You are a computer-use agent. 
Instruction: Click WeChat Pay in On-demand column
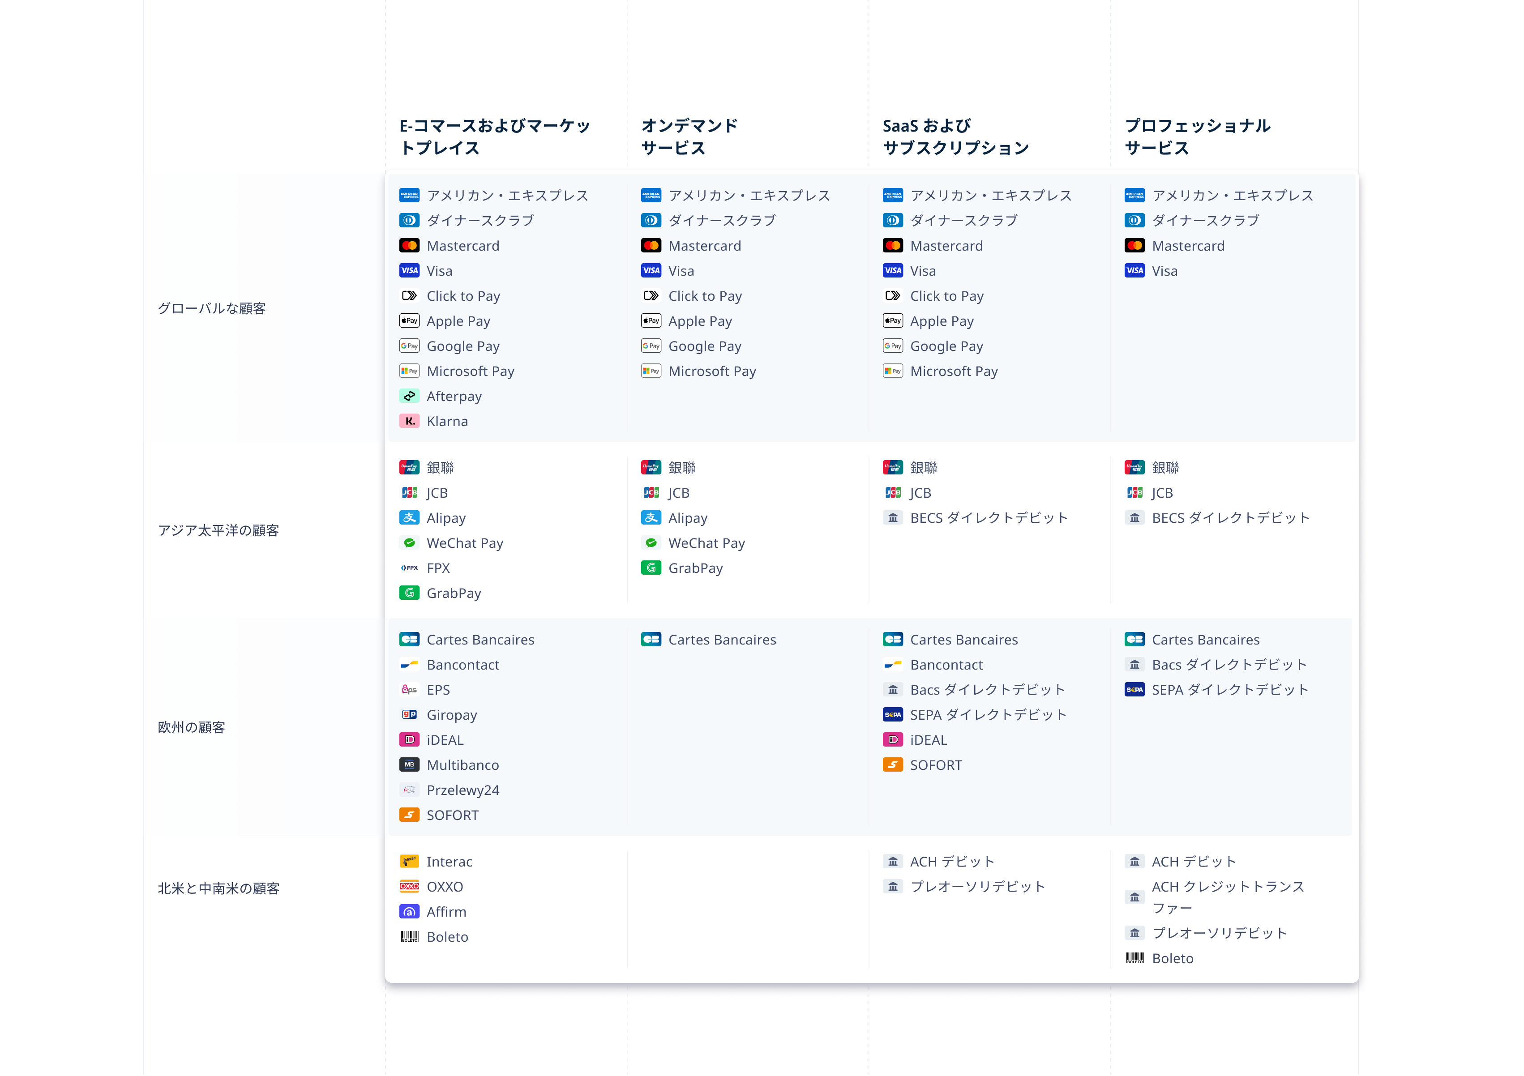tap(706, 543)
